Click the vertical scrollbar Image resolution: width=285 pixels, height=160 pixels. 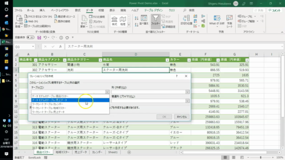[x=283, y=100]
